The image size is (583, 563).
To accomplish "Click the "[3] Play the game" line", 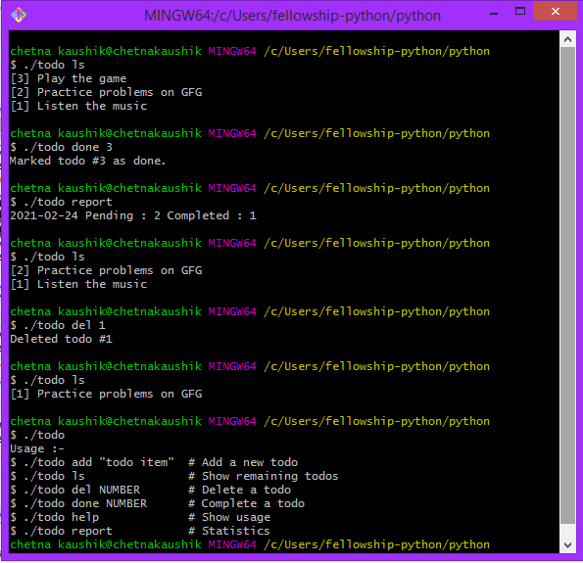I will pos(69,78).
